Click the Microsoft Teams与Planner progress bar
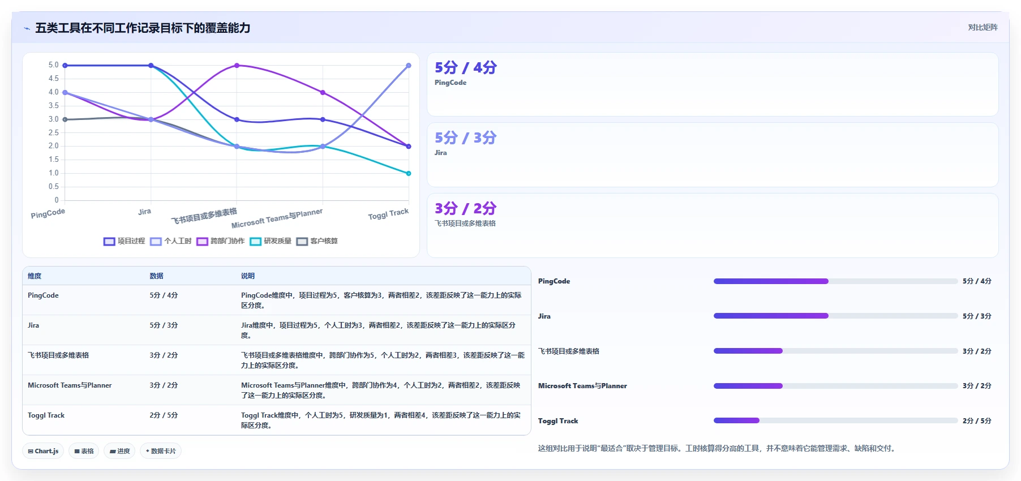This screenshot has width=1021, height=481. (835, 386)
